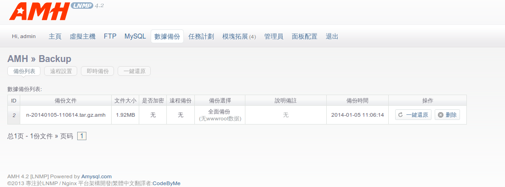The height and width of the screenshot is (187, 505).
Task: Go to 管理員 administrator page
Action: (274, 36)
